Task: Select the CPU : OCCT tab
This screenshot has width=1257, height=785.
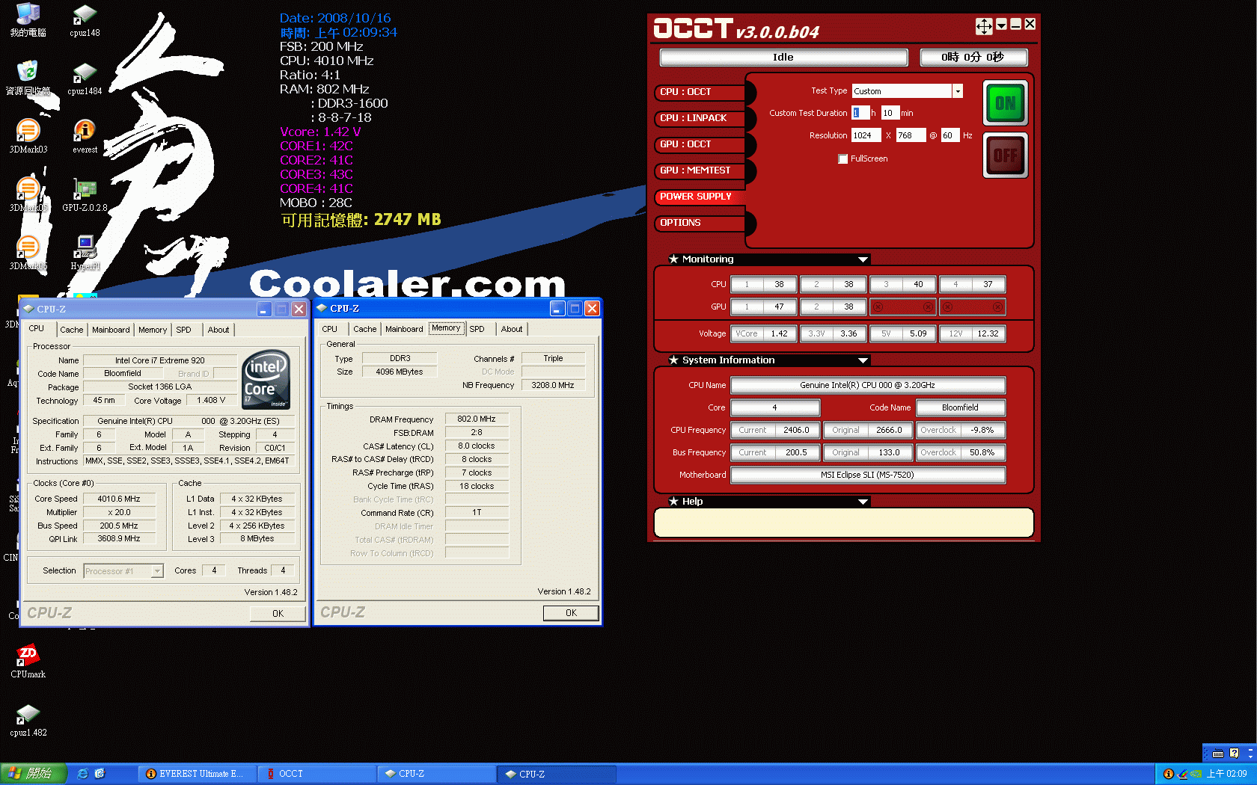Action: click(x=700, y=92)
